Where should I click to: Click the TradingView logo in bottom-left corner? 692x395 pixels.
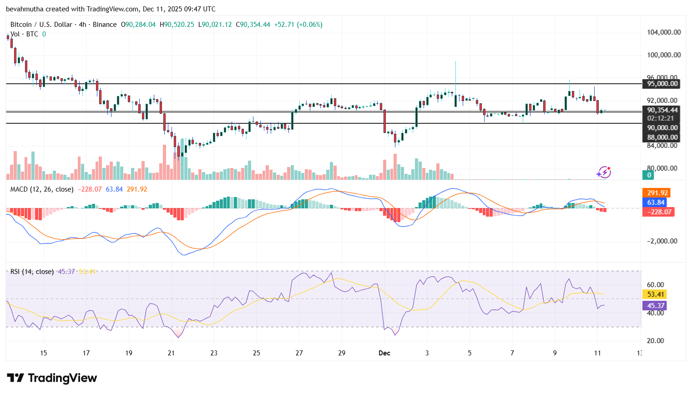[x=51, y=378]
